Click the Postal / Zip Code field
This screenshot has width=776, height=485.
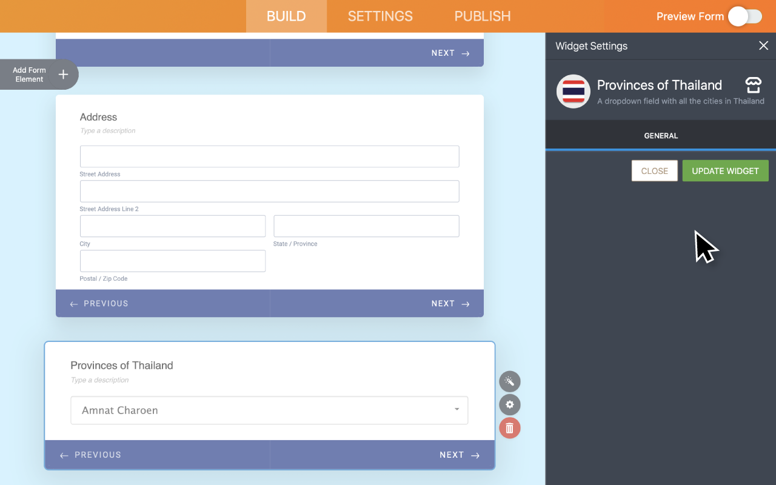click(173, 261)
